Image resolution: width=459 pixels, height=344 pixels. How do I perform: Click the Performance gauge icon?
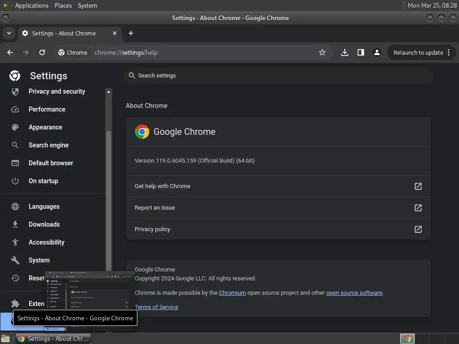click(15, 109)
